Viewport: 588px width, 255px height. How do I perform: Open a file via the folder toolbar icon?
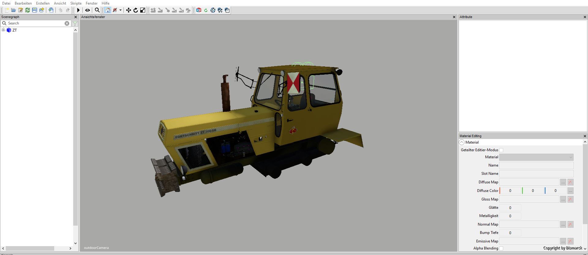coord(13,10)
